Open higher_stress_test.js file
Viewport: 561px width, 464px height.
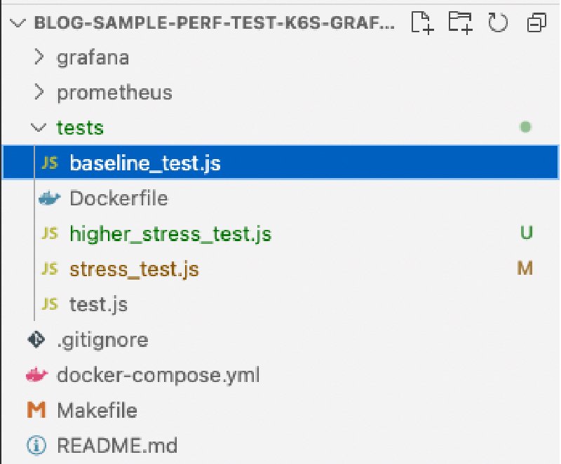[x=170, y=234]
